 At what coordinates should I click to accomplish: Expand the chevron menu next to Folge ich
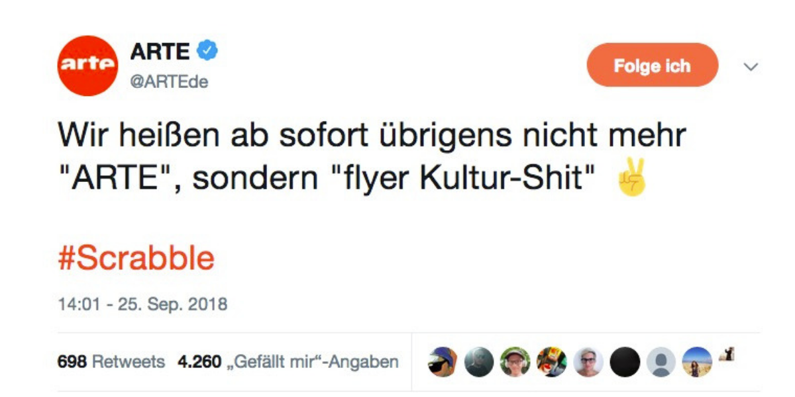point(751,66)
